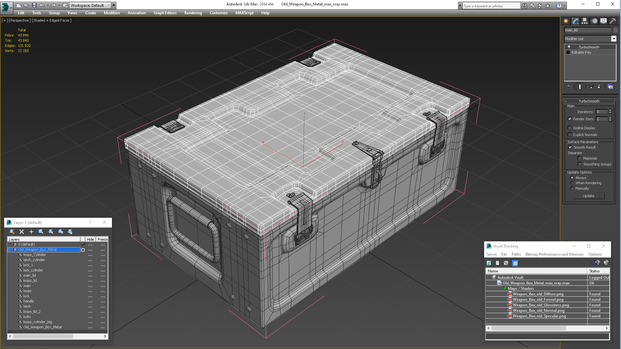Click Add Selected Objects plus icon
The width and height of the screenshot is (621, 349).
point(31,232)
